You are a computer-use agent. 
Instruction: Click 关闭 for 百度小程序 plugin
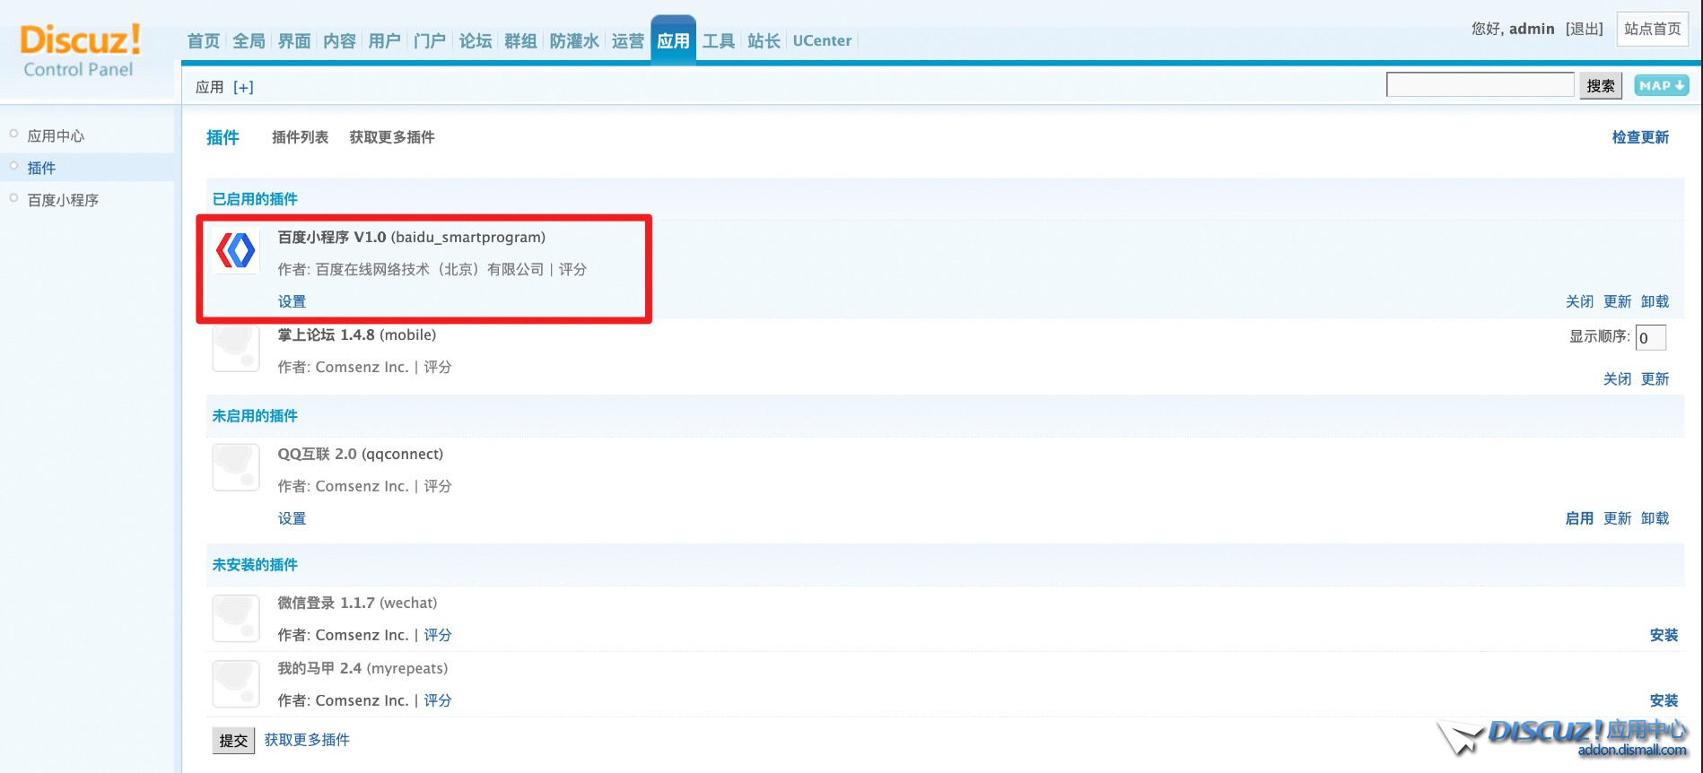click(x=1580, y=301)
